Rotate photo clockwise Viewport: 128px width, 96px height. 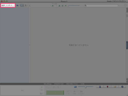58,87
